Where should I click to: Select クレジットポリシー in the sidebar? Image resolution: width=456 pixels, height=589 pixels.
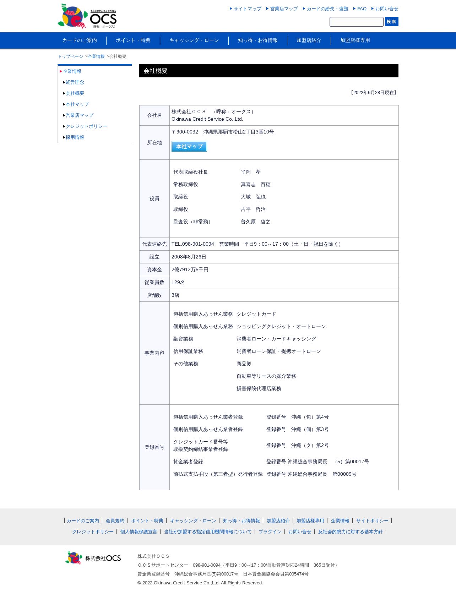click(86, 126)
